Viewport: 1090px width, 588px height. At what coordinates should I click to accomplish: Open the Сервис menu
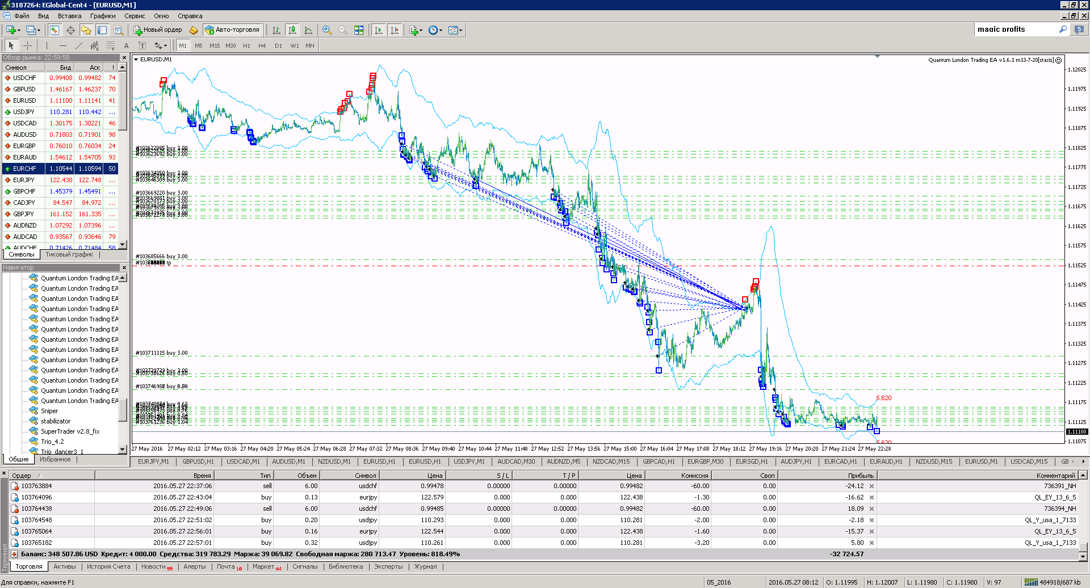pyautogui.click(x=135, y=16)
